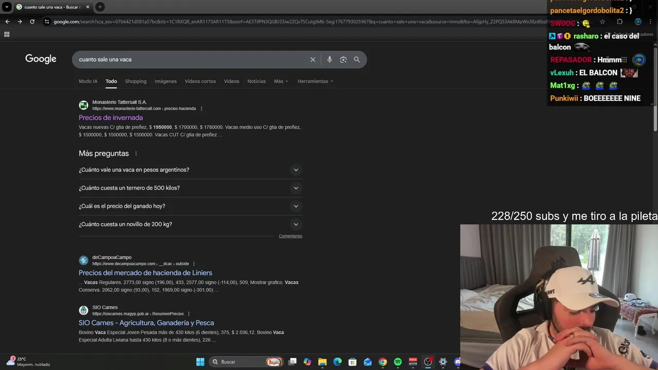Viewport: 658px width, 370px height.
Task: Run search with the magnifying glass icon
Action: pos(357,60)
